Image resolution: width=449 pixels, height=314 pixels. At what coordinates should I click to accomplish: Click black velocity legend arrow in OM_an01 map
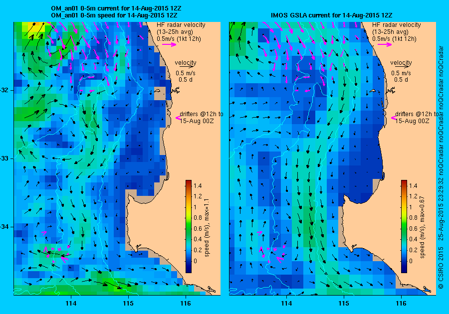click(x=187, y=66)
